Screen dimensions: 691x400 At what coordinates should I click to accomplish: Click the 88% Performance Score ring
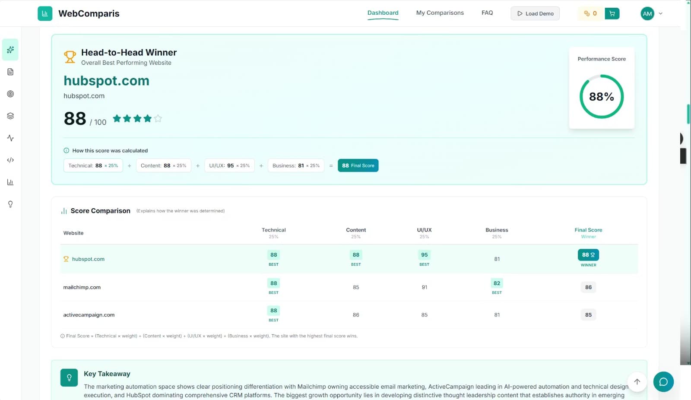click(601, 97)
